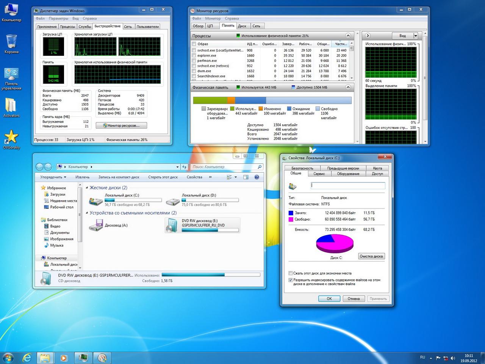
Task: Select the Activators folder on desktop
Action: point(11,108)
